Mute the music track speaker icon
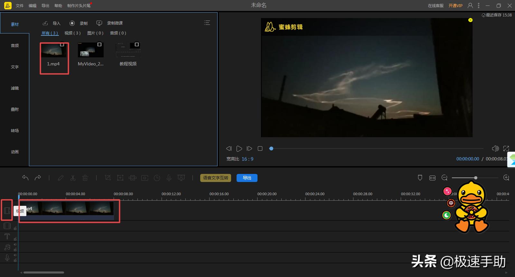 [x=15, y=245]
